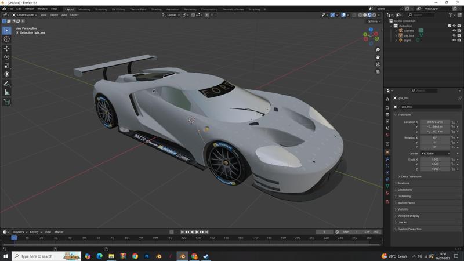Viewport: 464px width, 261px height.
Task: Open the Physics properties tab
Action: click(387, 172)
